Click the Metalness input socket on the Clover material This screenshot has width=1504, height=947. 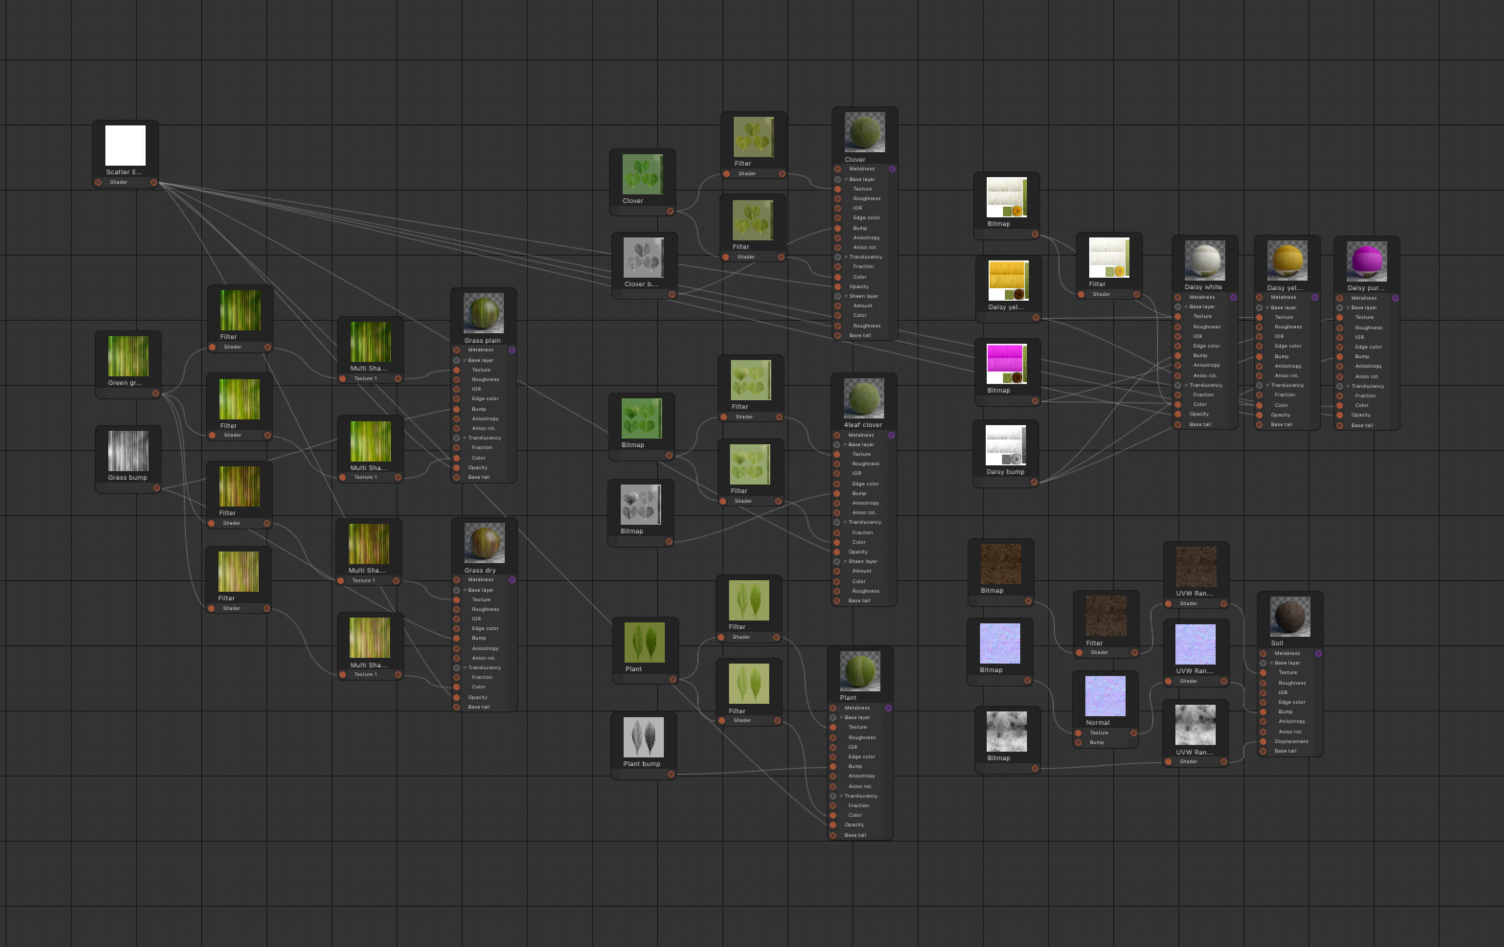pyautogui.click(x=838, y=169)
